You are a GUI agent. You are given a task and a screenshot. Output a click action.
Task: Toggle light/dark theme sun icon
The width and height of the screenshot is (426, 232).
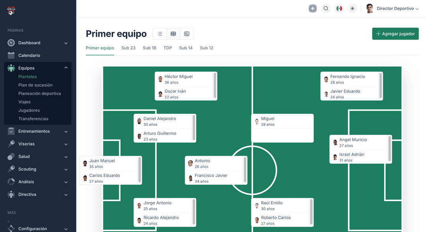click(352, 8)
